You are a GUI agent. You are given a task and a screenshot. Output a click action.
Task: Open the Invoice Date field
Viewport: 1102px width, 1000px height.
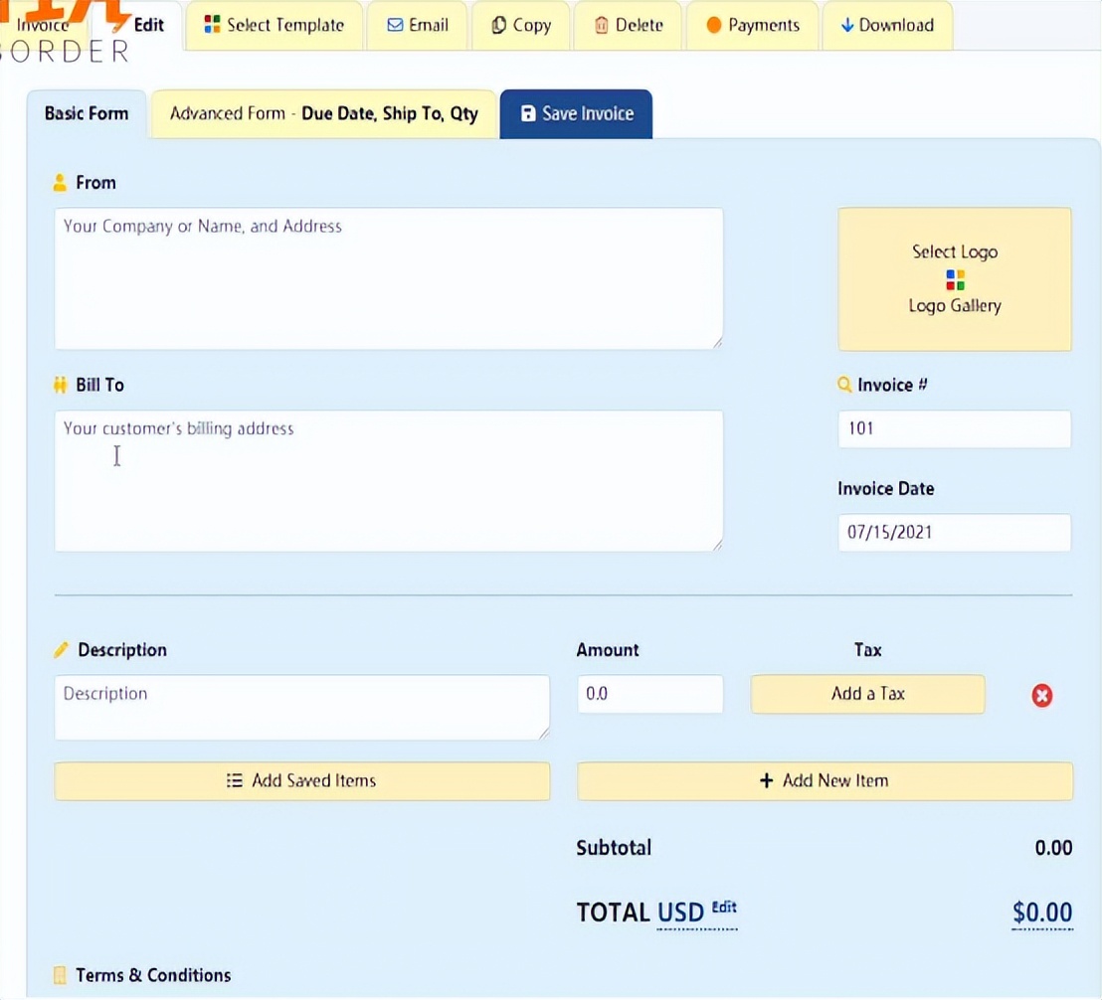955,532
